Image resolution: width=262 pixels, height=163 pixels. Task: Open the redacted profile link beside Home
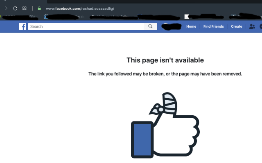172,26
